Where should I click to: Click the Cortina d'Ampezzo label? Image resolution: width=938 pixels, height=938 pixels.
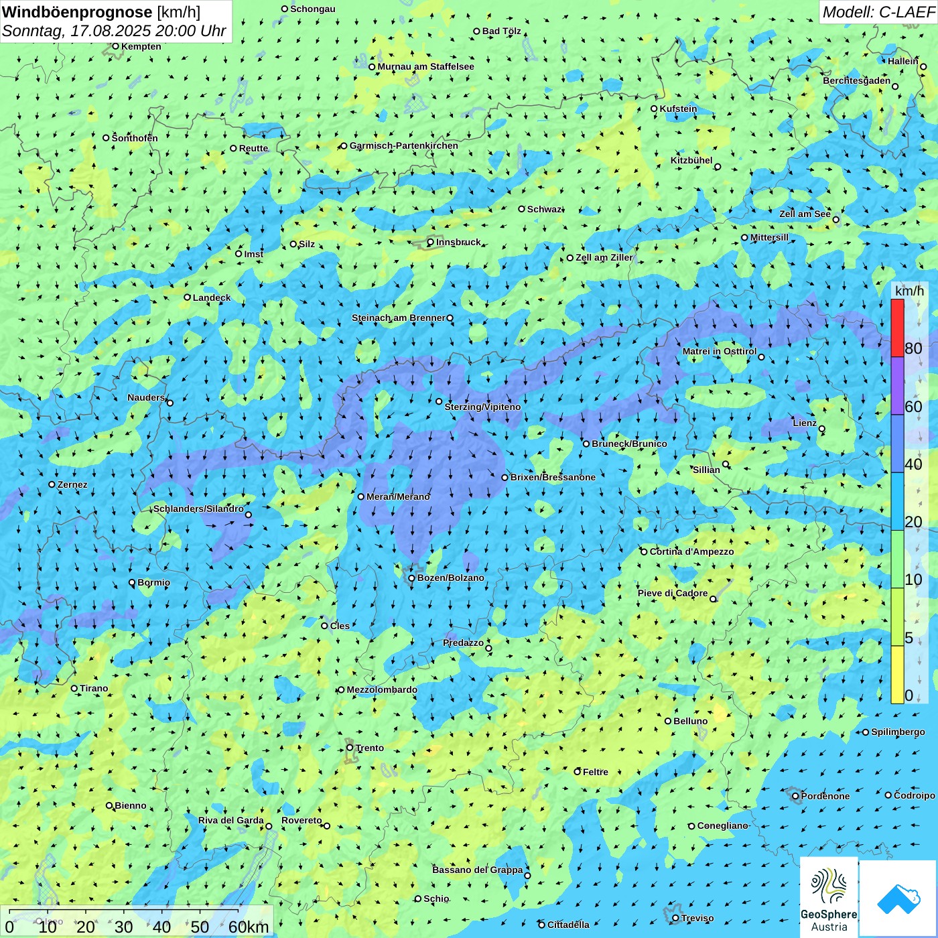692,551
